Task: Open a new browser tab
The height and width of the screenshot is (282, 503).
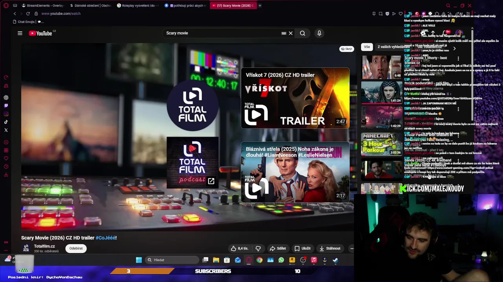Action: [260, 5]
